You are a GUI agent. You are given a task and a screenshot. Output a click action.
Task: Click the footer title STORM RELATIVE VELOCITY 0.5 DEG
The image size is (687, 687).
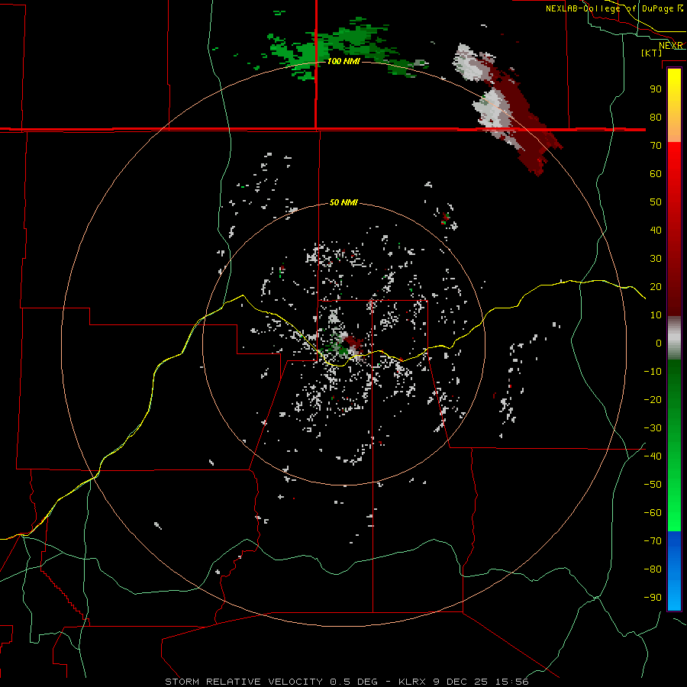271,682
